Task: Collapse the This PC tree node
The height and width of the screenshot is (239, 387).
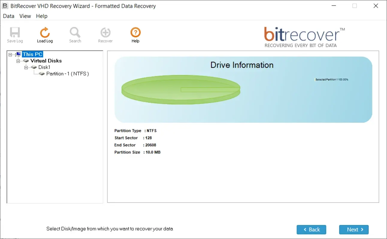Action: [10, 55]
